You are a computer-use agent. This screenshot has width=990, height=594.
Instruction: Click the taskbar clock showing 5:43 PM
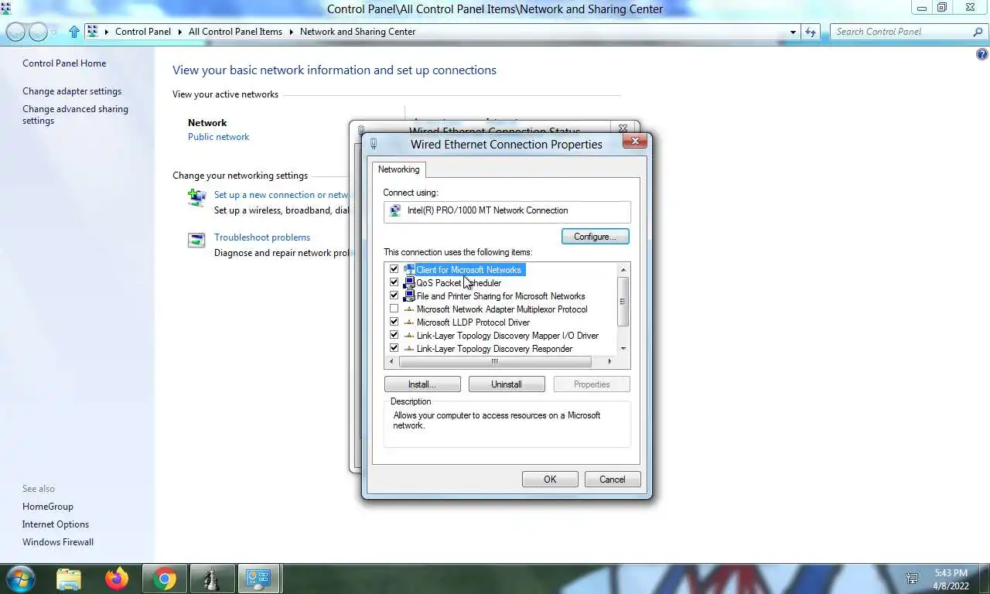pos(950,579)
